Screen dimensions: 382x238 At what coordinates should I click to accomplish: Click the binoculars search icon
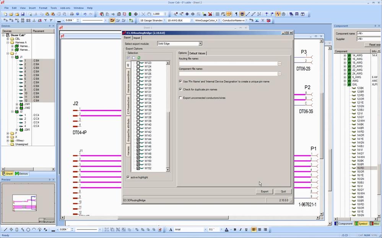coord(205,14)
